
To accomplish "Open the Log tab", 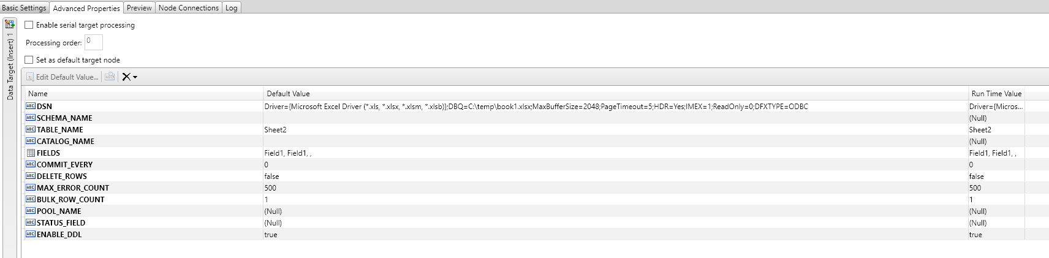I will click(x=231, y=8).
